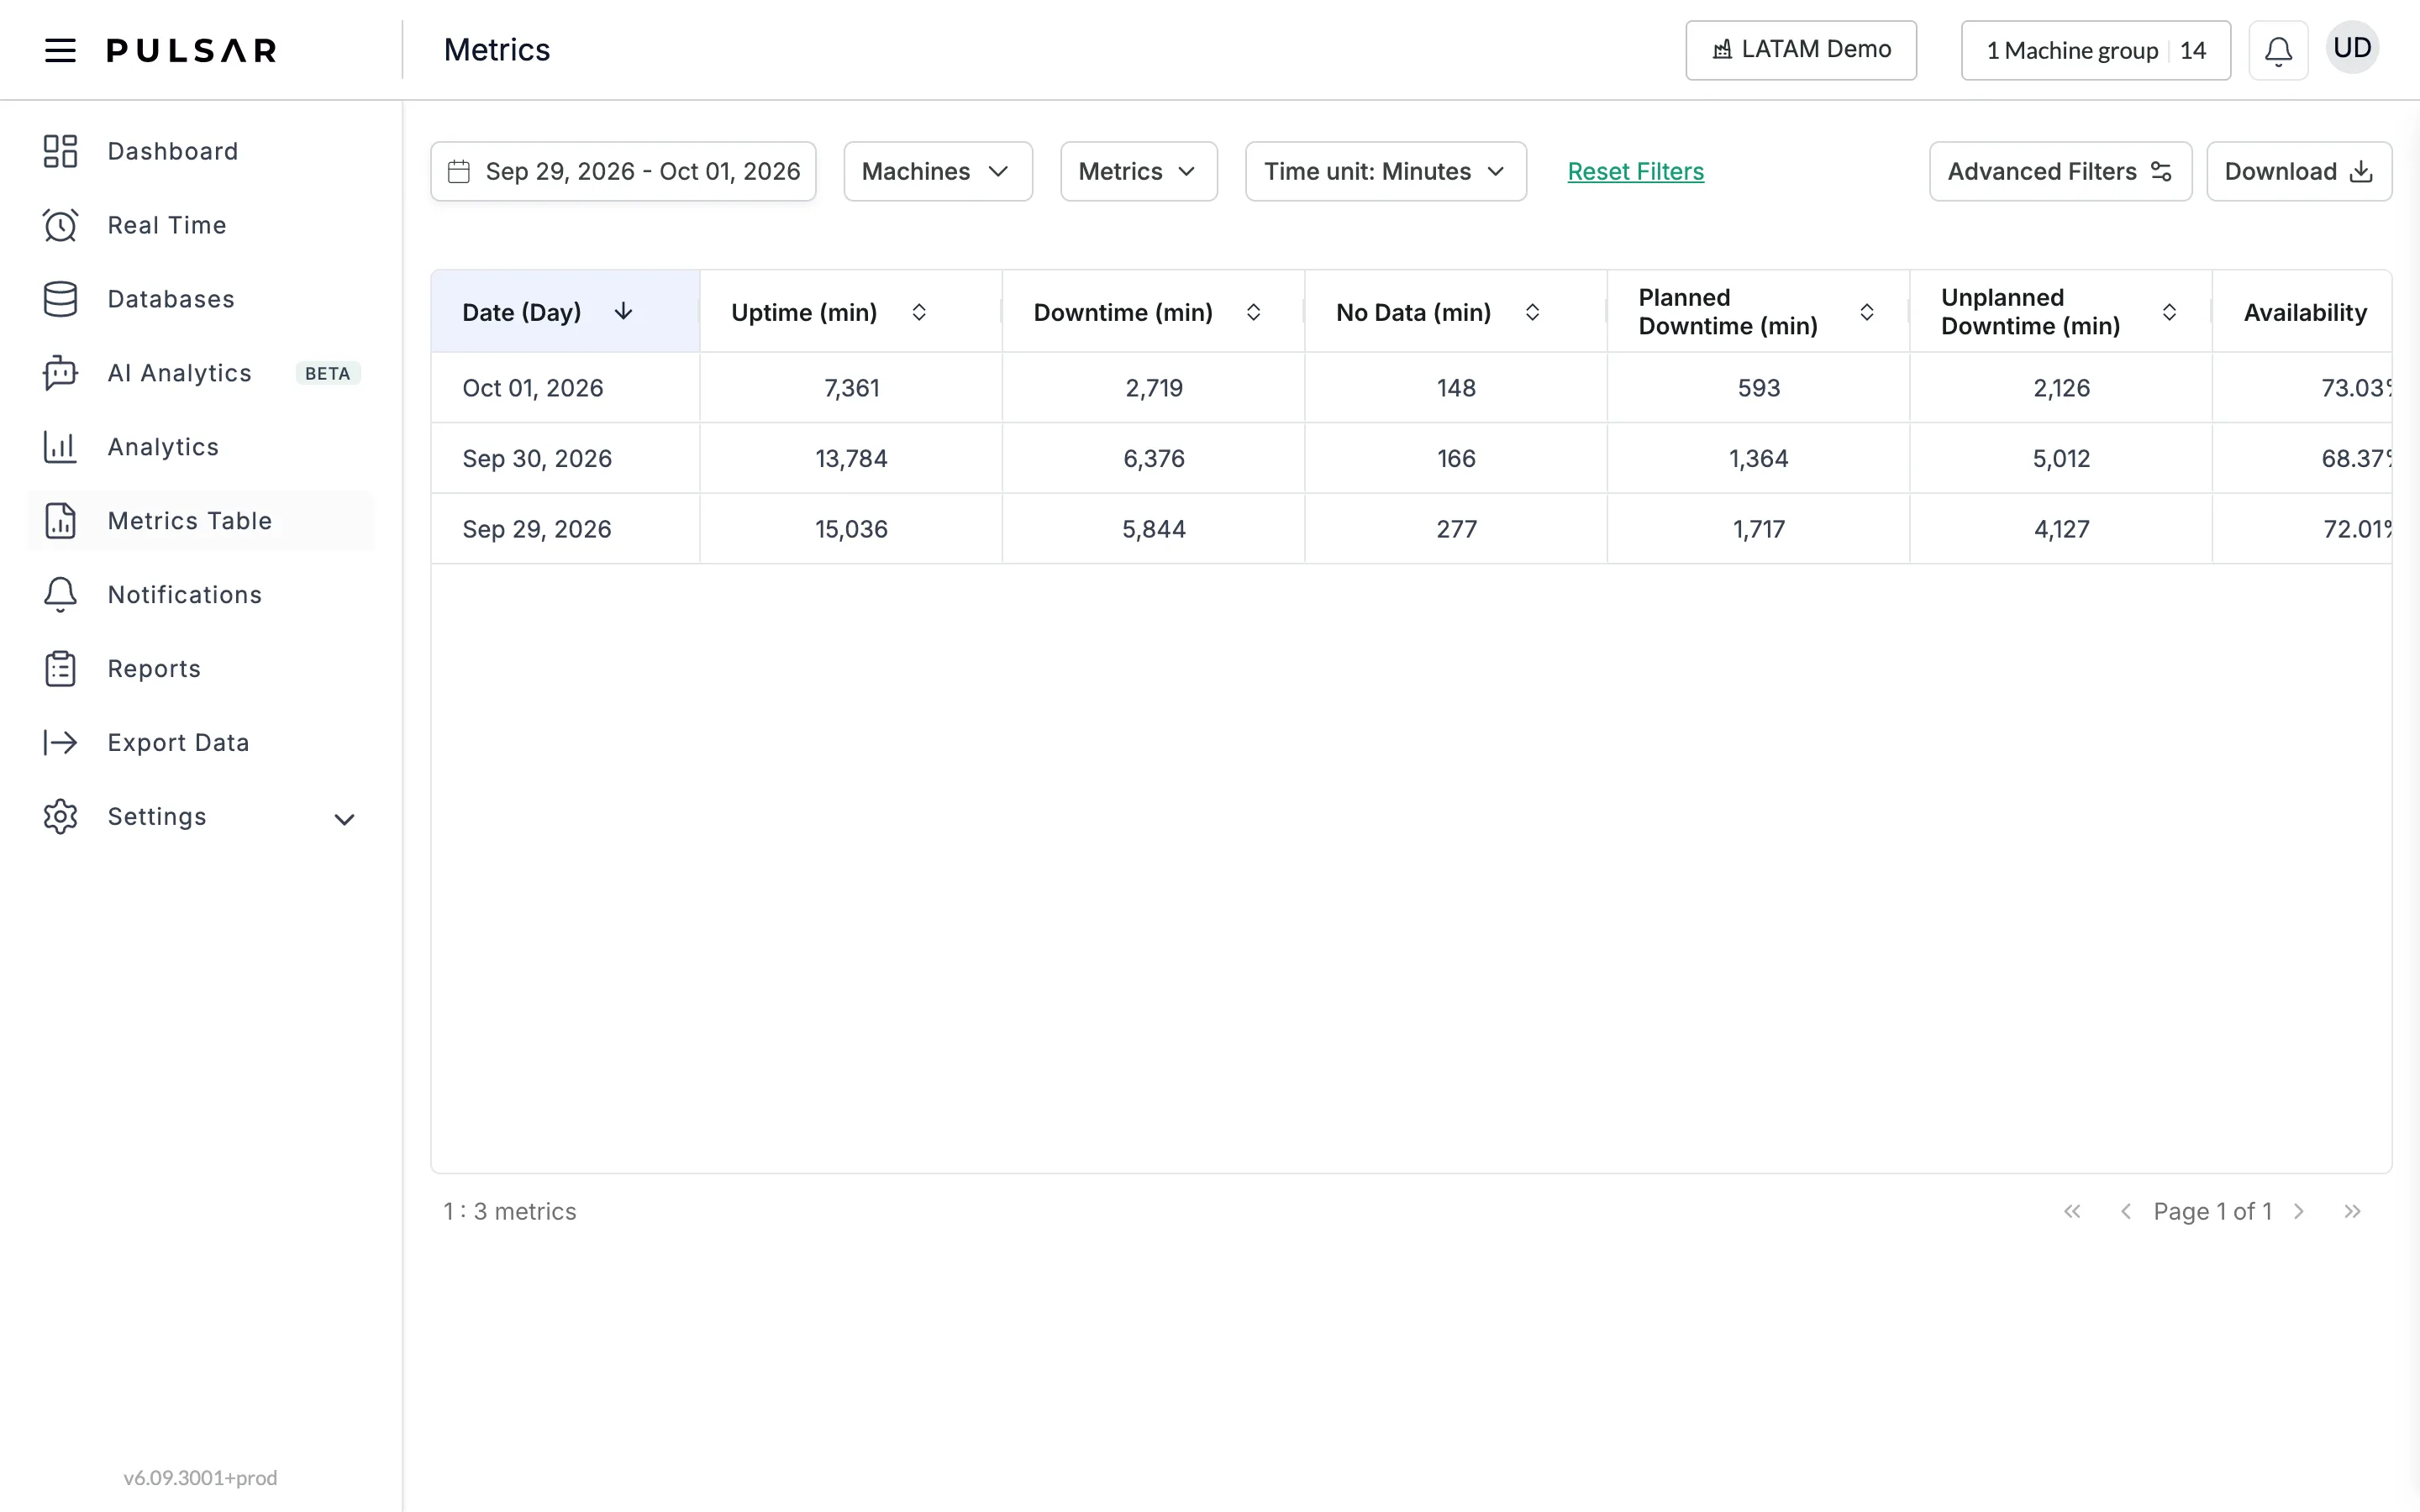
Task: Open Export Data in sidebar
Action: (x=200, y=742)
